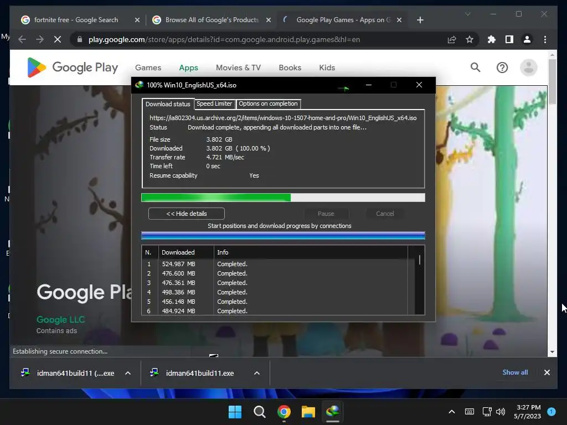
Task: Click the Pause button in IDM
Action: (326, 214)
